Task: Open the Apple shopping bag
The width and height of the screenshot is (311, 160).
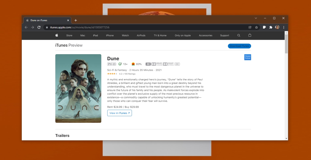Action: pyautogui.click(x=250, y=35)
